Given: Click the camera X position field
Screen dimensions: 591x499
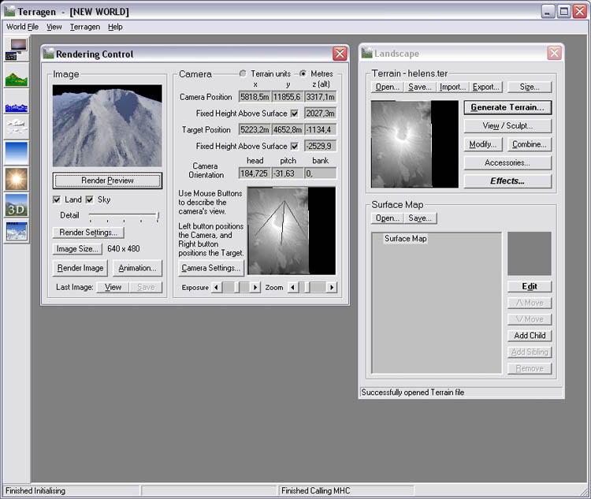Looking at the screenshot, I should (x=255, y=97).
